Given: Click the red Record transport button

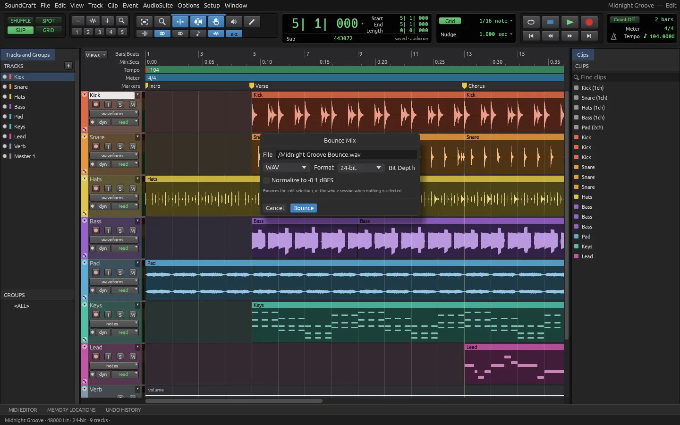Looking at the screenshot, I should [x=589, y=22].
